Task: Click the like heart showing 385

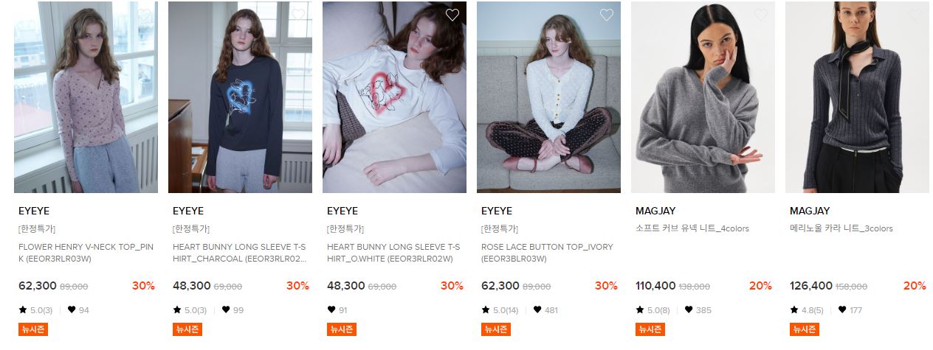Action: coord(689,310)
